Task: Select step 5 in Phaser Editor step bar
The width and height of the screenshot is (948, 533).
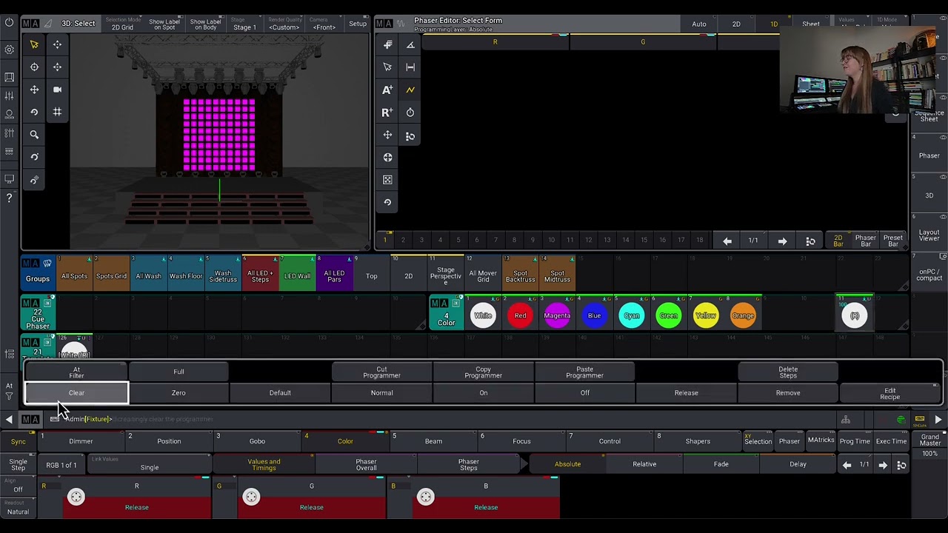Action: (458, 240)
